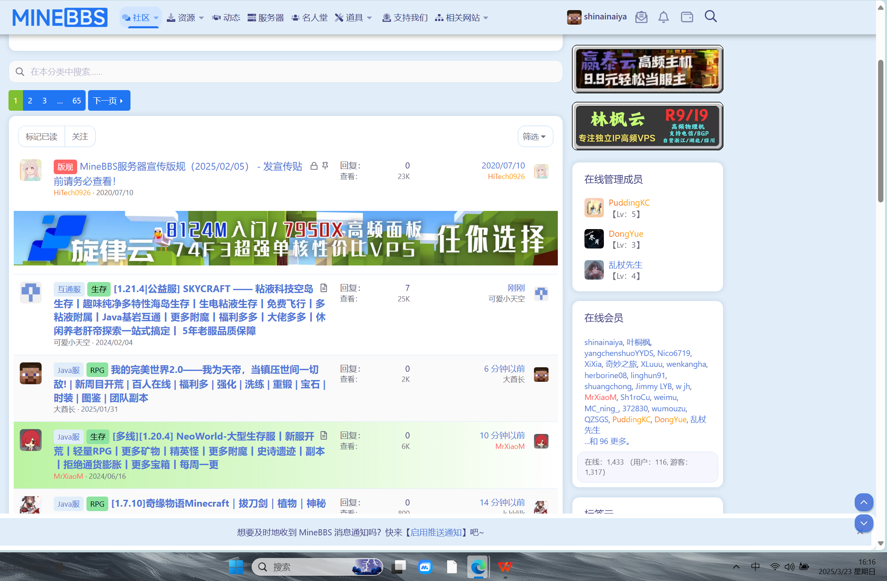
Task: Click MrXiaoM red-haired author avatar
Action: [31, 440]
